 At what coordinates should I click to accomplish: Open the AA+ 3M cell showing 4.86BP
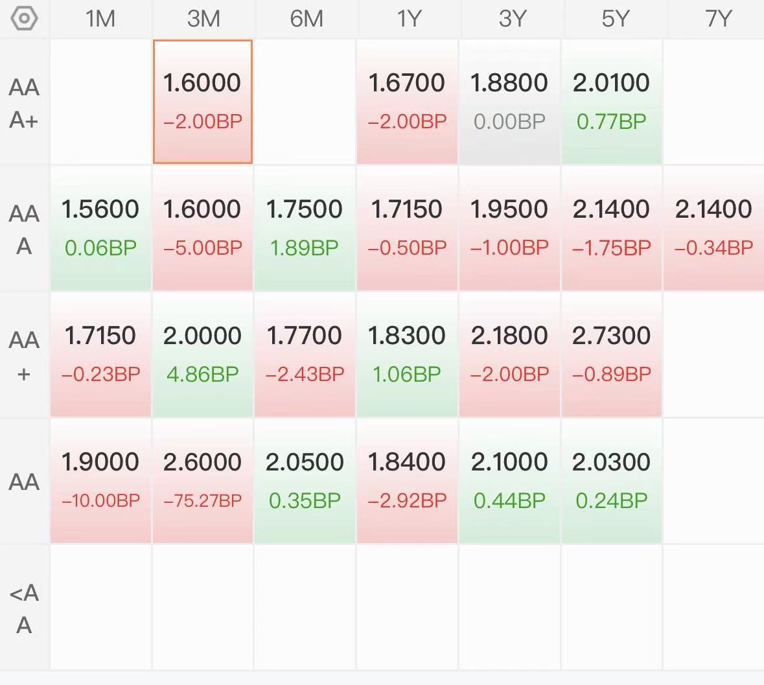click(203, 354)
